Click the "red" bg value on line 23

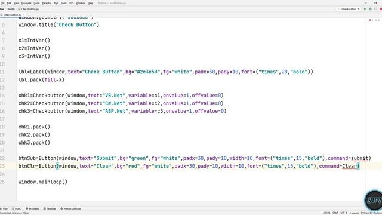133,166
